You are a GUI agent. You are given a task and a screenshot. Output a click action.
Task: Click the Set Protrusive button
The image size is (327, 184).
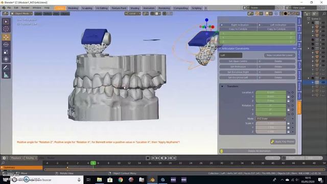pos(238,67)
